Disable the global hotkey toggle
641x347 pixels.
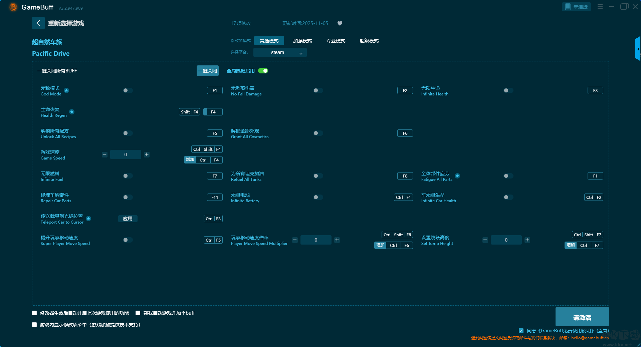(263, 71)
